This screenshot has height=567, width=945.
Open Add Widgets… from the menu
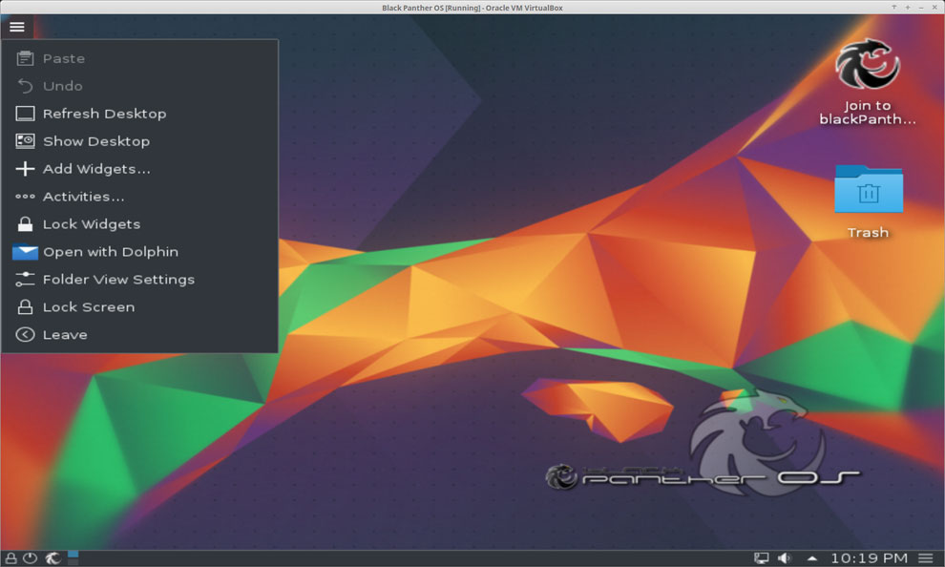pos(139,169)
